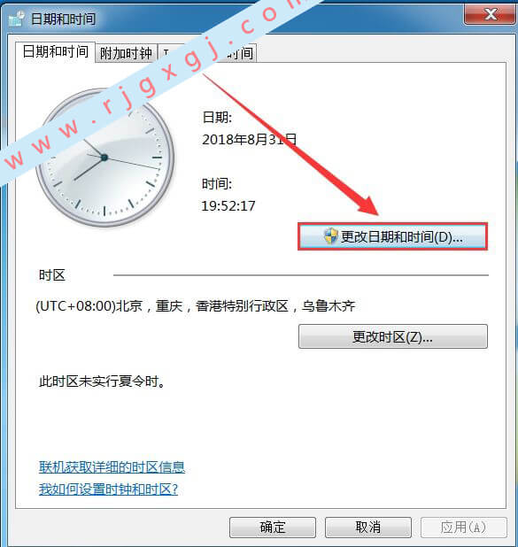The height and width of the screenshot is (547, 518).
Task: Click the 时区 section heading
Action: [x=52, y=275]
